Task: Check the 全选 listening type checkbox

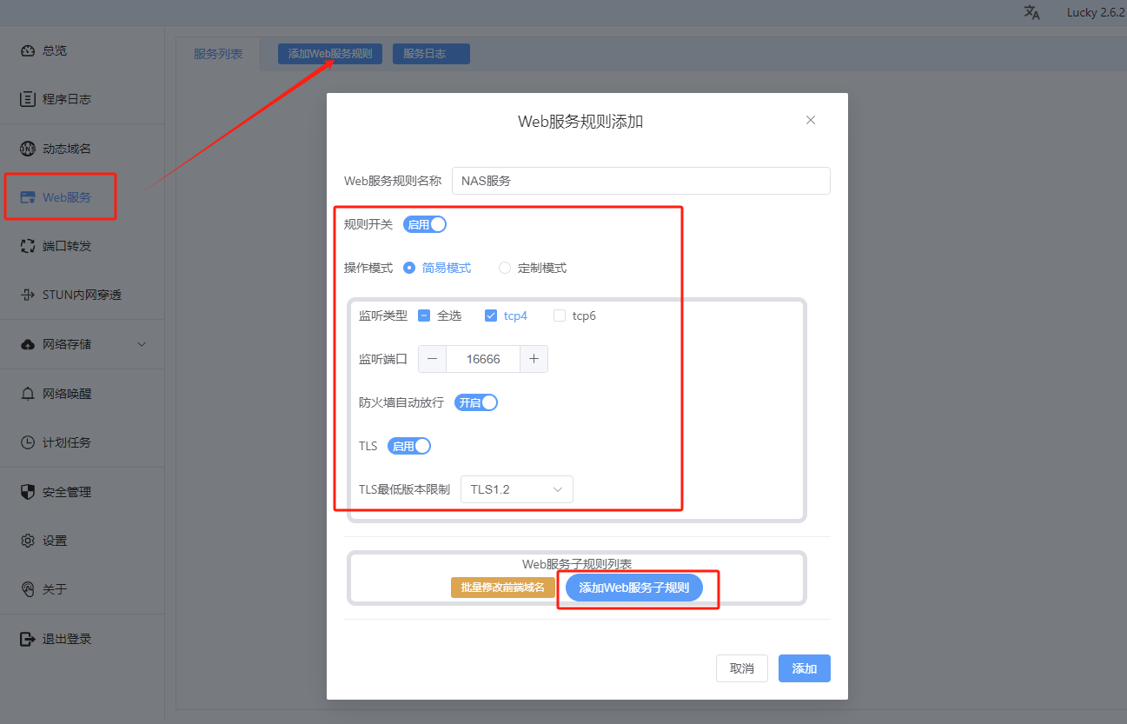Action: pos(424,316)
